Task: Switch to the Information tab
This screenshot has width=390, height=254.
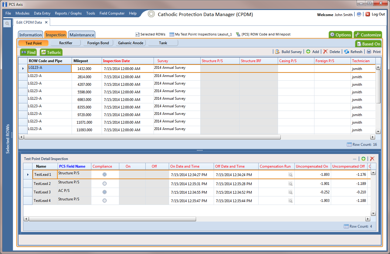Action: [x=31, y=35]
